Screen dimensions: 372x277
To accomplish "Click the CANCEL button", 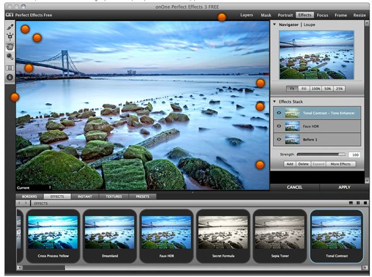I will (x=294, y=187).
